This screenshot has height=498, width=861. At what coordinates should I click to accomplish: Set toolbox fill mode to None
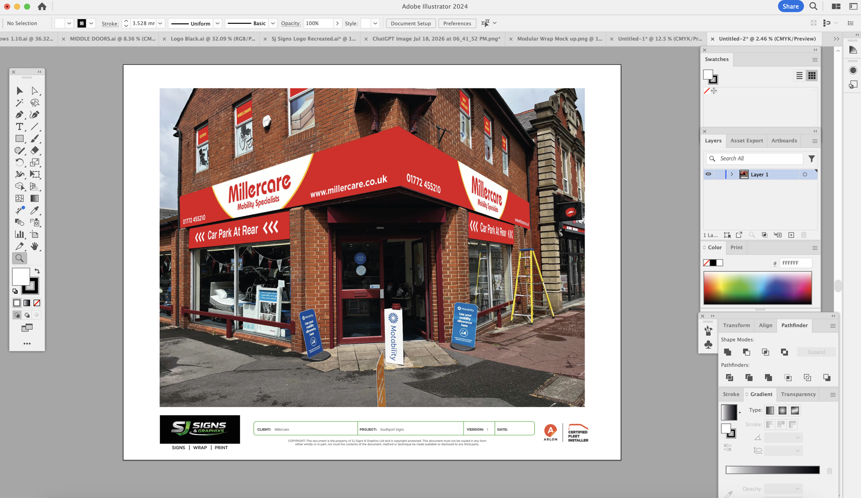click(37, 303)
